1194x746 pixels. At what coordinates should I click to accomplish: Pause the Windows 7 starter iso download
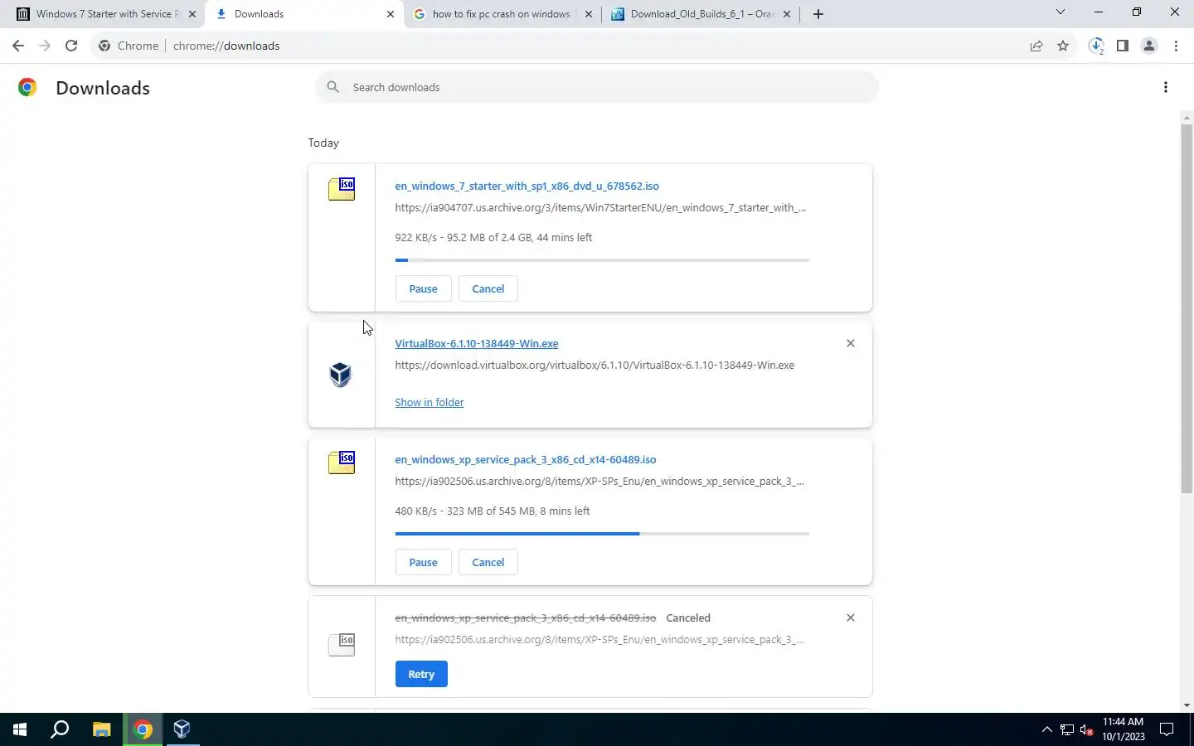[423, 288]
